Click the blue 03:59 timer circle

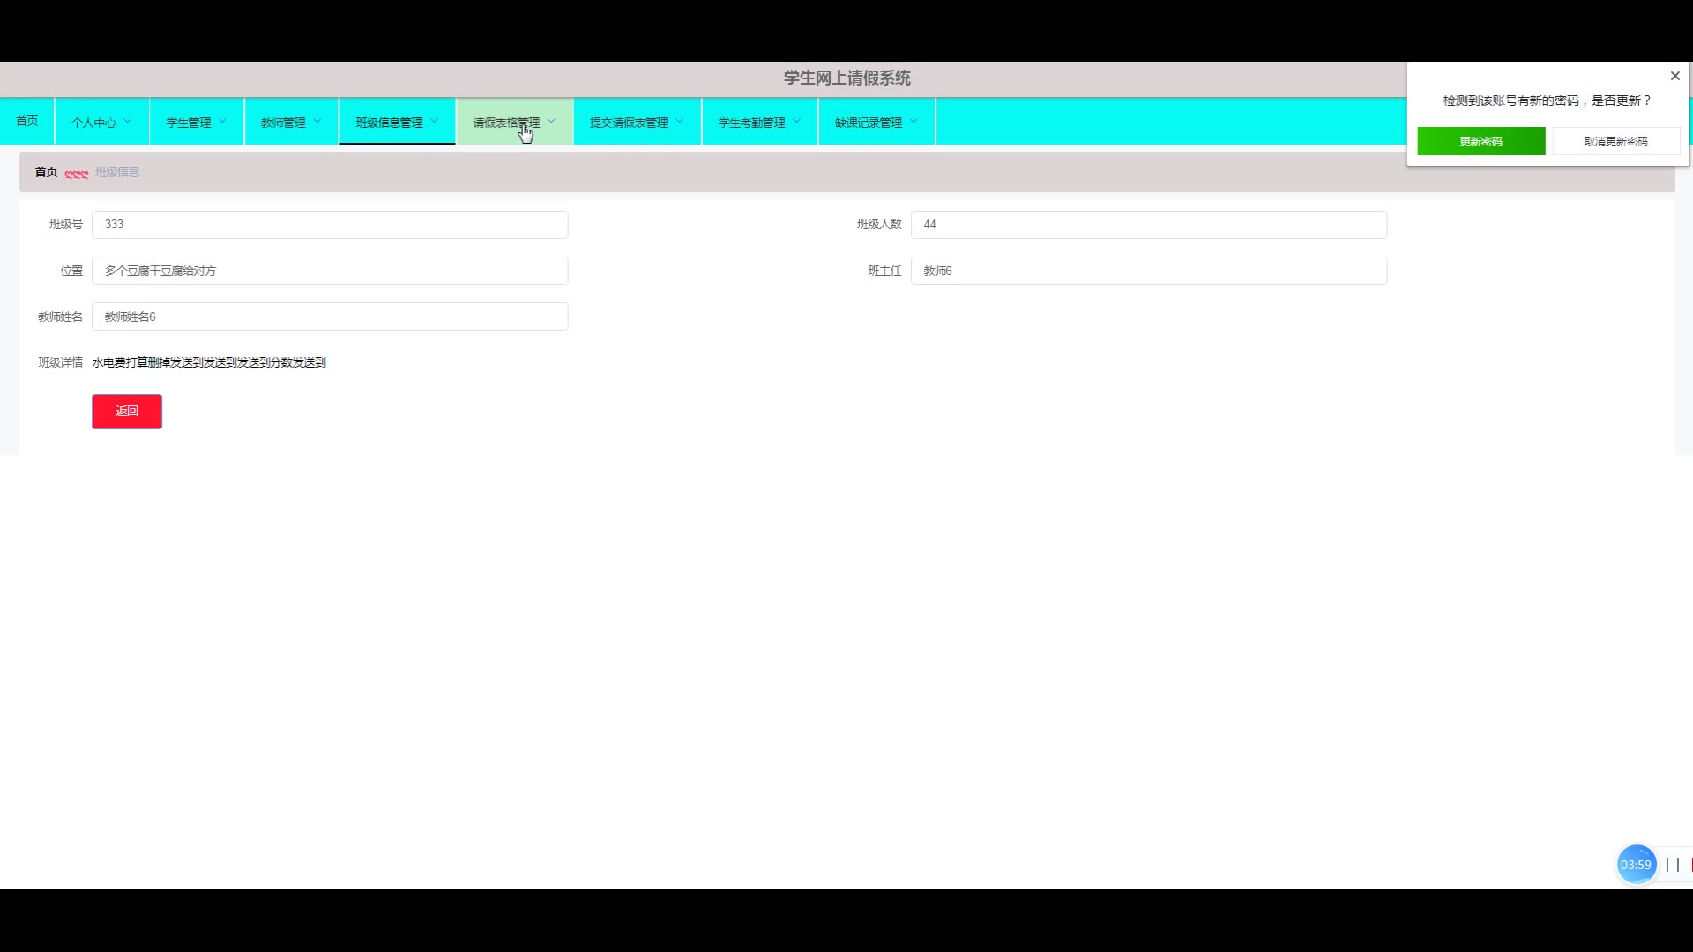1636,865
